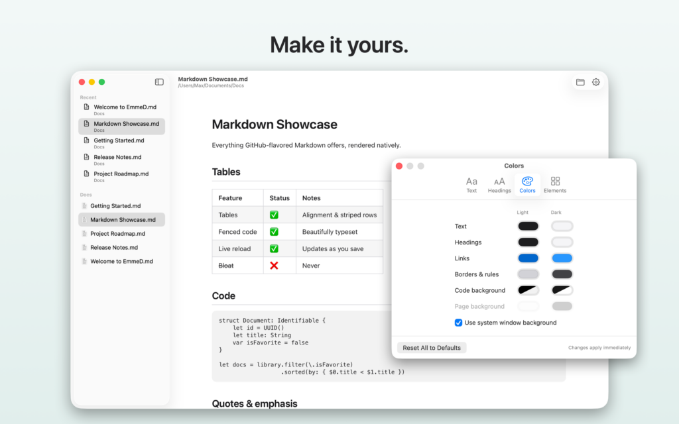Click document icon beside recent Welcome to EmmeD.md
This screenshot has height=424, width=679.
coord(87,107)
